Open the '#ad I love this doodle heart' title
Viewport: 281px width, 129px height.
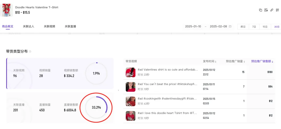tap(167, 113)
